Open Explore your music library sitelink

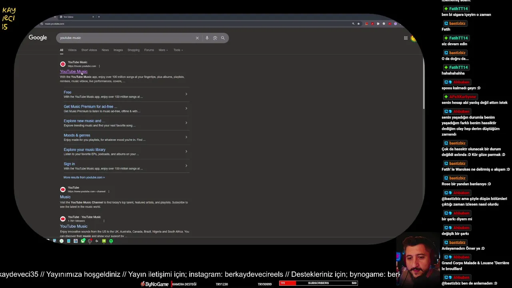84,150
